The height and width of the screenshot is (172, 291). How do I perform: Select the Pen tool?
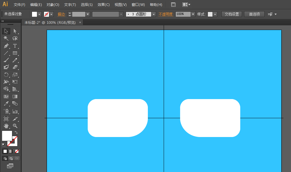tap(6, 46)
